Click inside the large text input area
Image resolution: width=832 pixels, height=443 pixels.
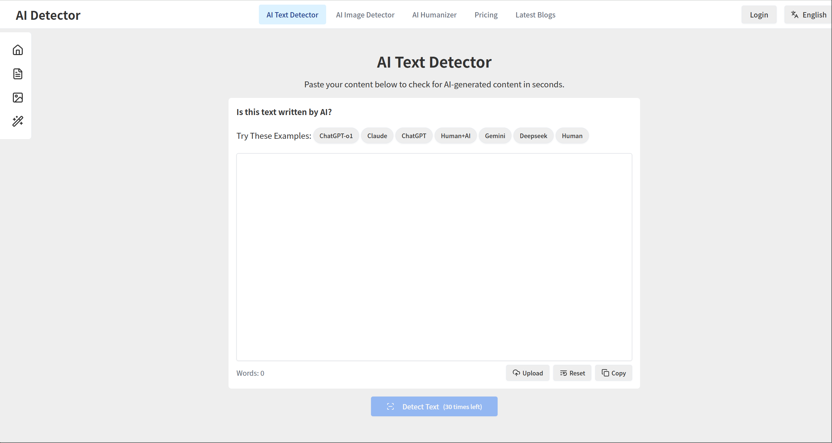[x=434, y=257]
